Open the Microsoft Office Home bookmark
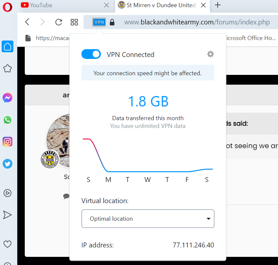Screen dimensions: 278x265 click(251, 38)
